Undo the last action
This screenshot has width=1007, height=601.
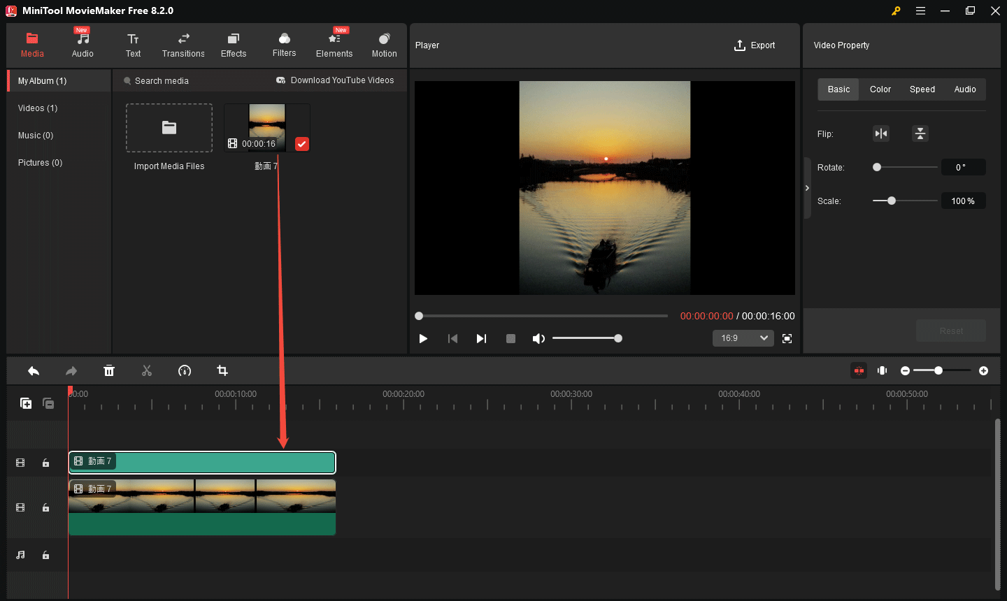pos(34,371)
